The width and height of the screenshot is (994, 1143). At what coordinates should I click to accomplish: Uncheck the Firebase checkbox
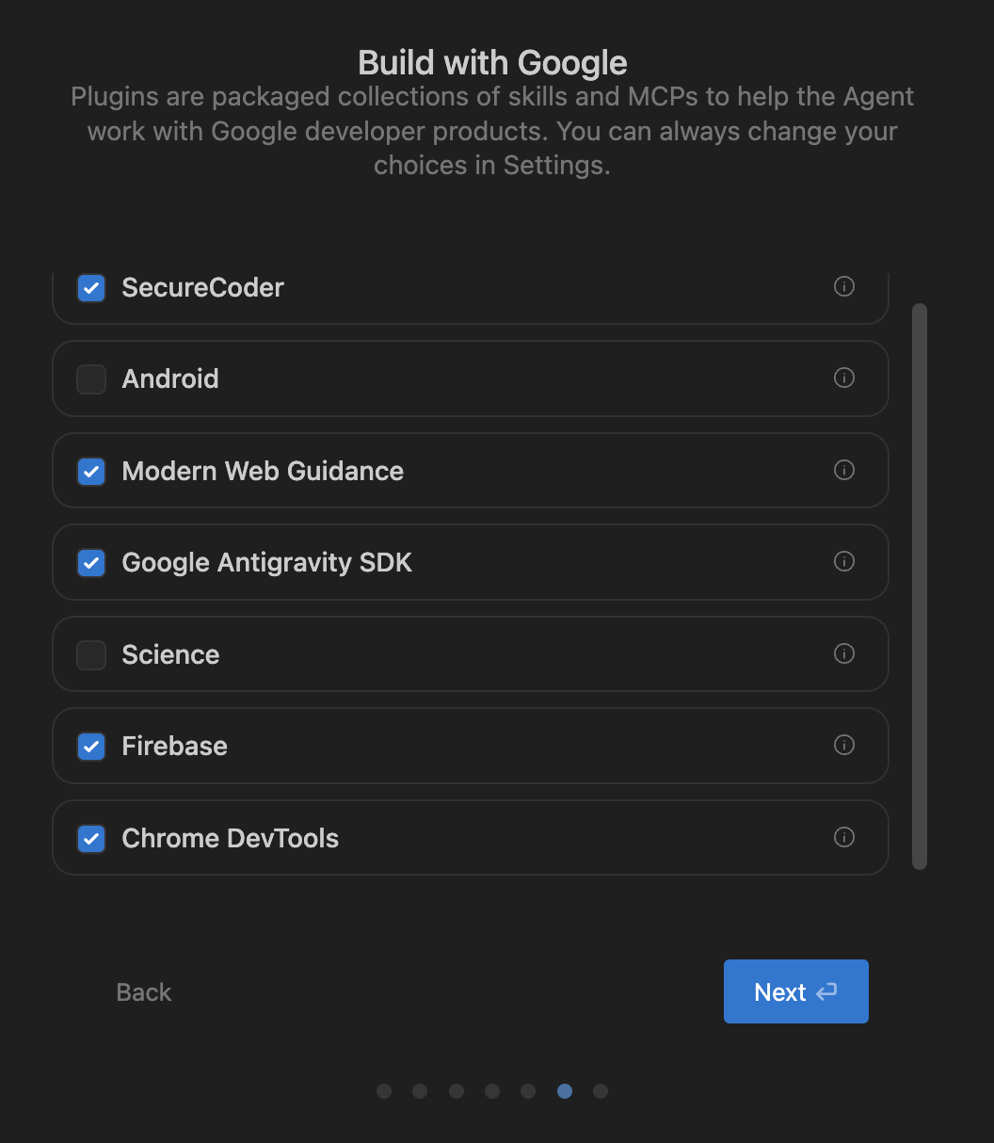(x=91, y=746)
